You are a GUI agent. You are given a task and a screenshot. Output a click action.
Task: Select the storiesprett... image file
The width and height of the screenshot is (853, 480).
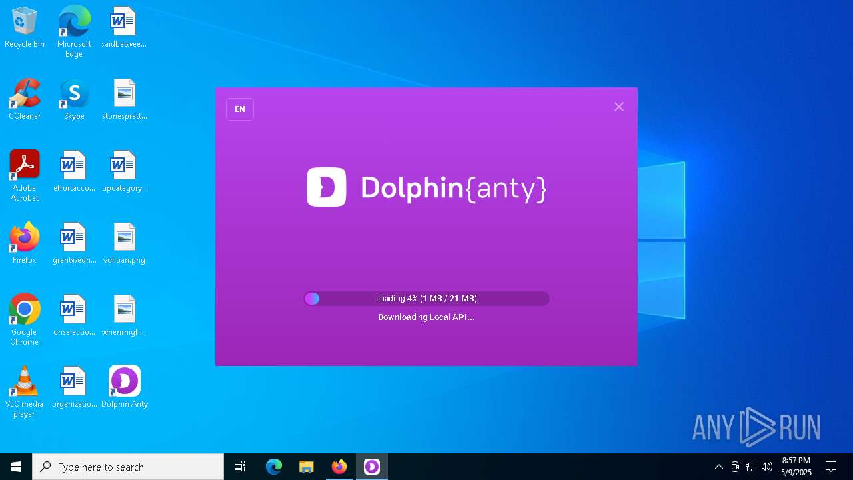(124, 100)
